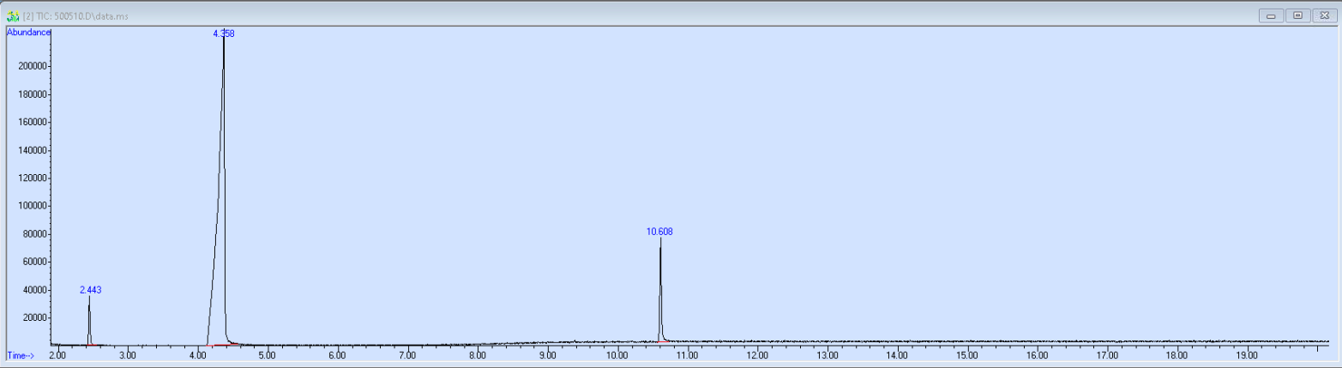Click the 8.00 time axis label

pyautogui.click(x=477, y=354)
